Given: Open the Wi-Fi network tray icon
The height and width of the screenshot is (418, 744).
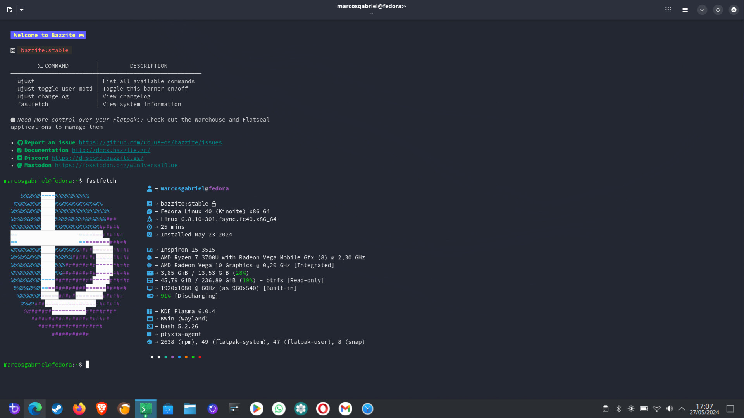Looking at the screenshot, I should pos(656,409).
